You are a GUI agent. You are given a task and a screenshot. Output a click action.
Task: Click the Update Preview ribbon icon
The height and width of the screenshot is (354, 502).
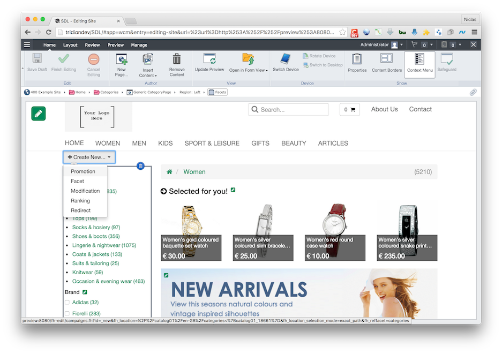pyautogui.click(x=209, y=59)
